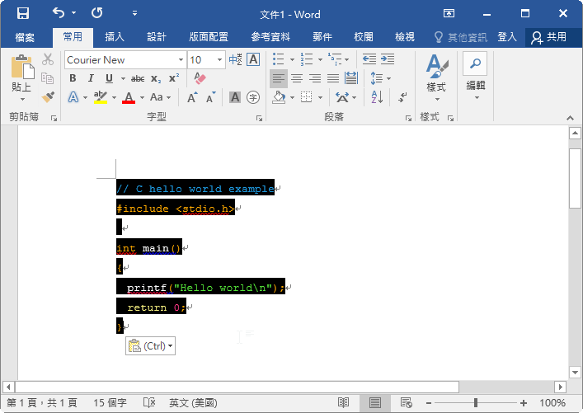Screen dimensions: 583x413
Task: Undo the last action
Action: [x=59, y=13]
